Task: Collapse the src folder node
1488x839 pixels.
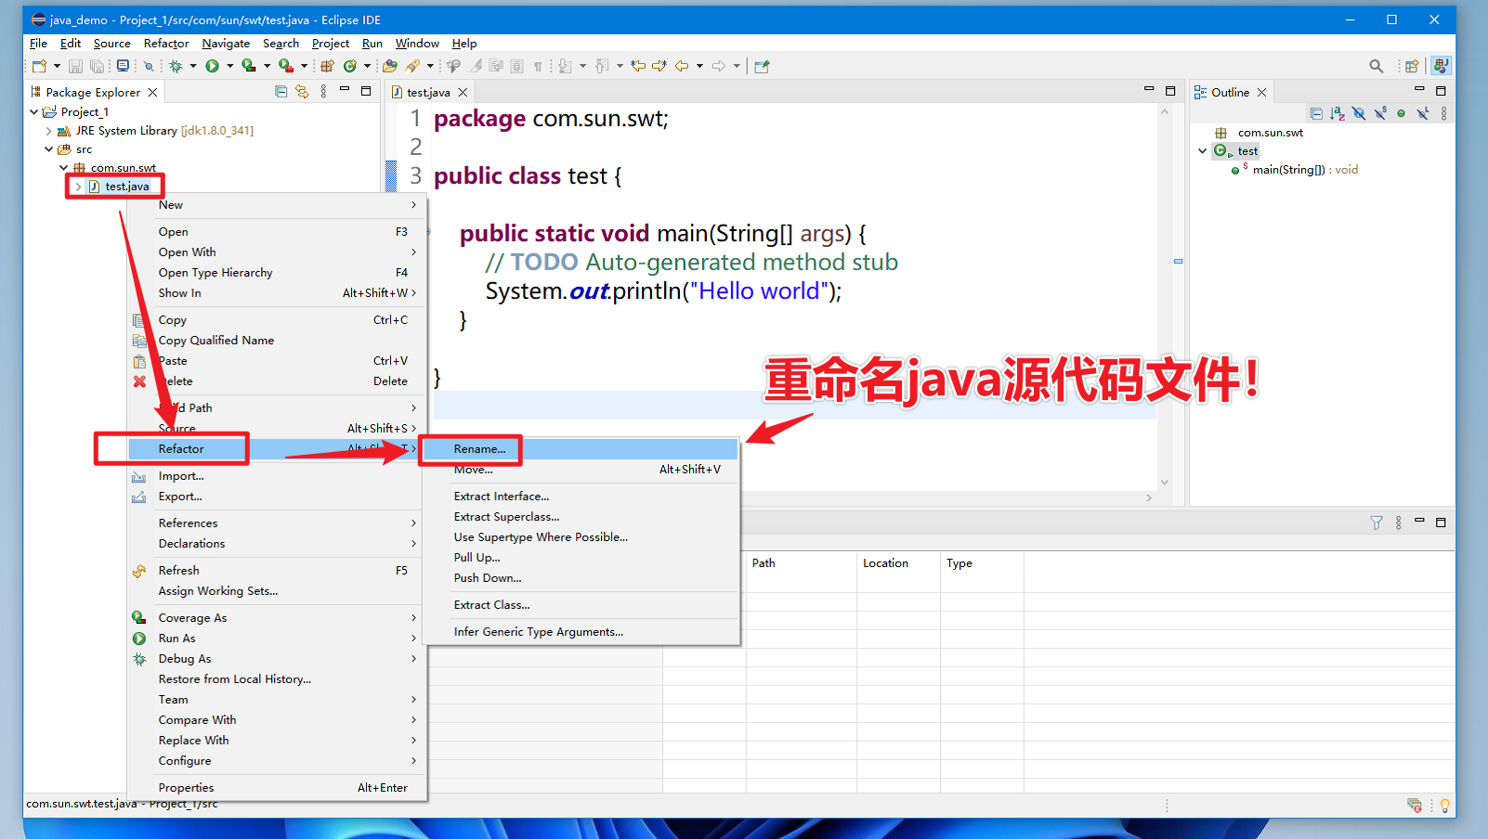Action: pos(49,148)
